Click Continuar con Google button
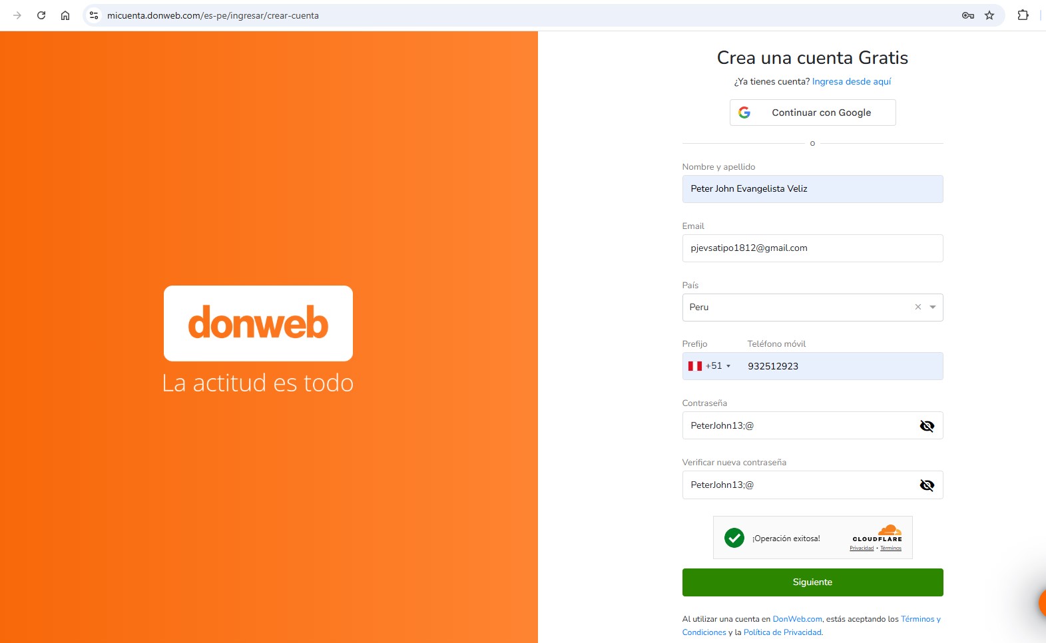 (x=813, y=112)
